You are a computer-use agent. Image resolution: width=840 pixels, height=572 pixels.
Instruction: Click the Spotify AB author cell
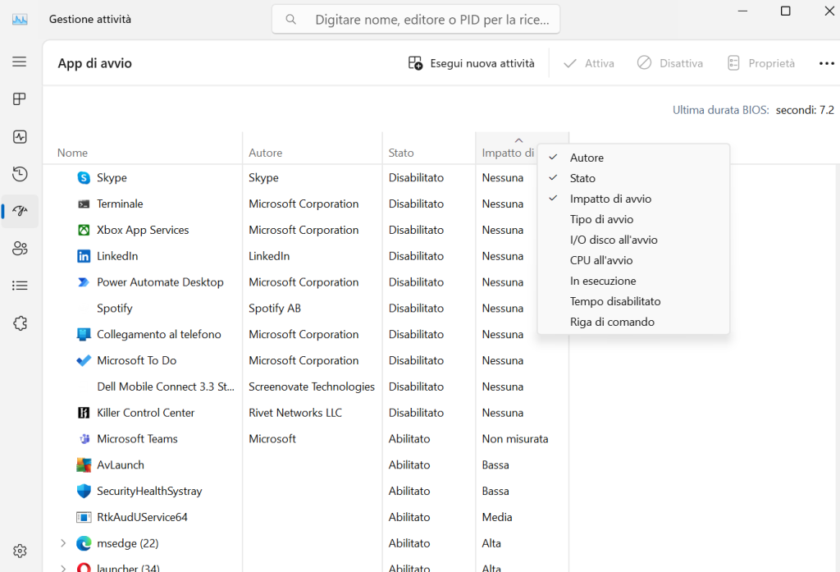(275, 309)
